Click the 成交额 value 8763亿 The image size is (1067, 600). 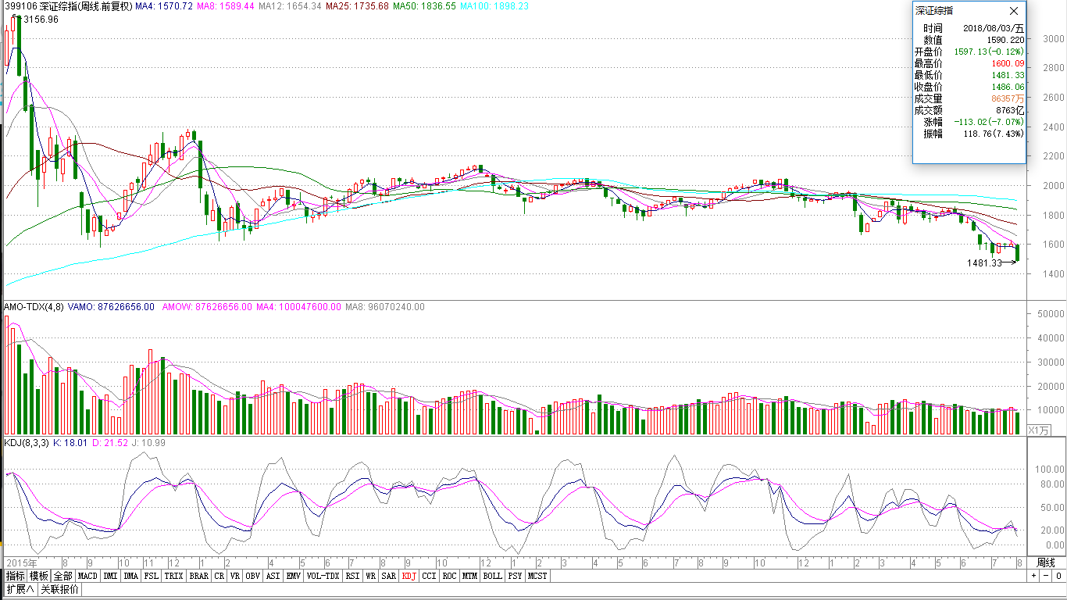click(x=1010, y=110)
